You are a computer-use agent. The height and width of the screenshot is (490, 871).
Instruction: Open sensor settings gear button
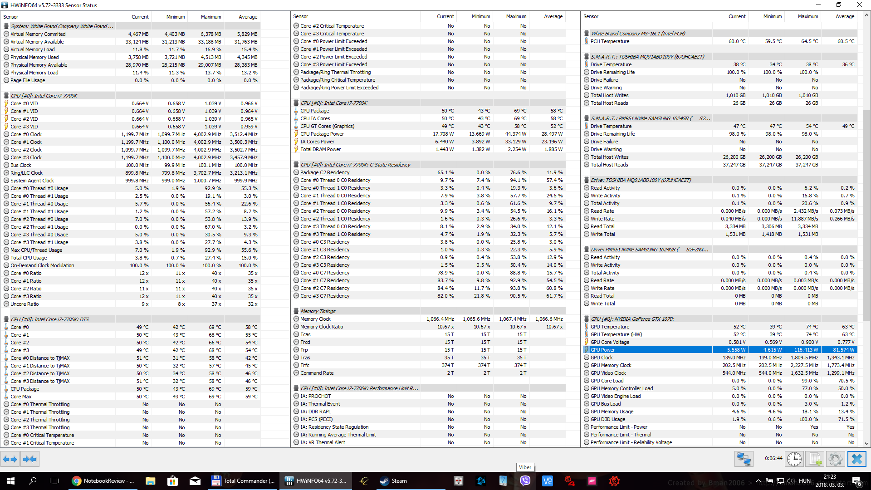point(835,459)
